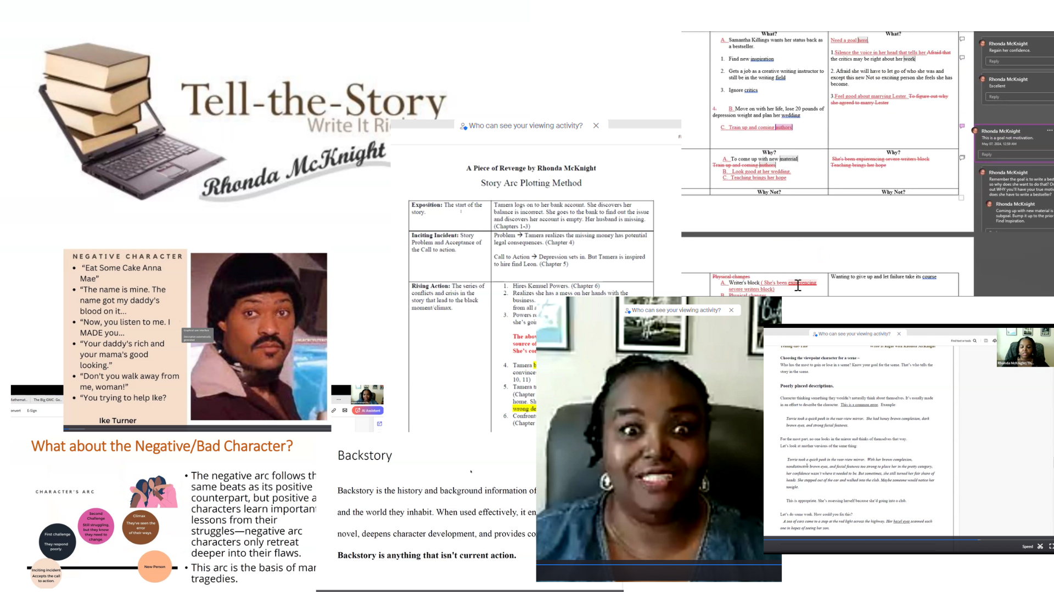
Task: Click the Reply field under the 'Excellent' comment
Action: [x=1016, y=97]
